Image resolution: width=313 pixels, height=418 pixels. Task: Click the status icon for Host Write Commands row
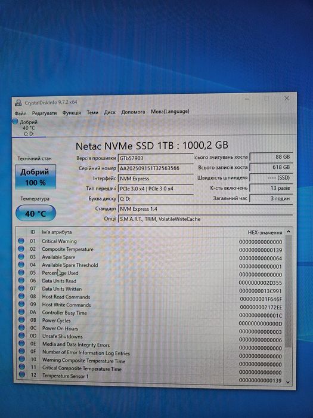(21, 304)
